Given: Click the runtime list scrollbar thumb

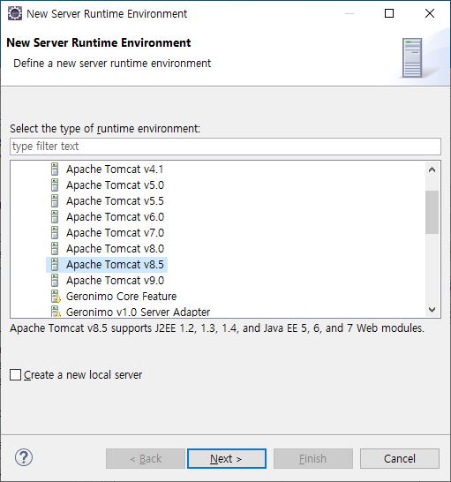Looking at the screenshot, I should (x=432, y=212).
